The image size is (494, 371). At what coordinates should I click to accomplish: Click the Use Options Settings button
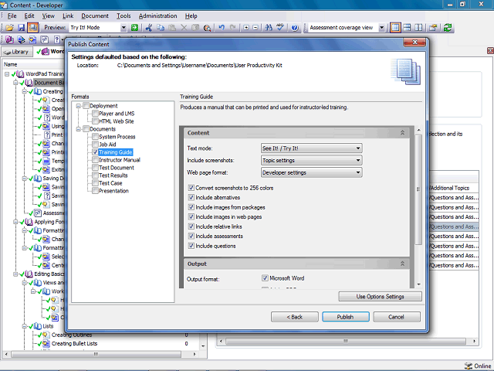380,297
